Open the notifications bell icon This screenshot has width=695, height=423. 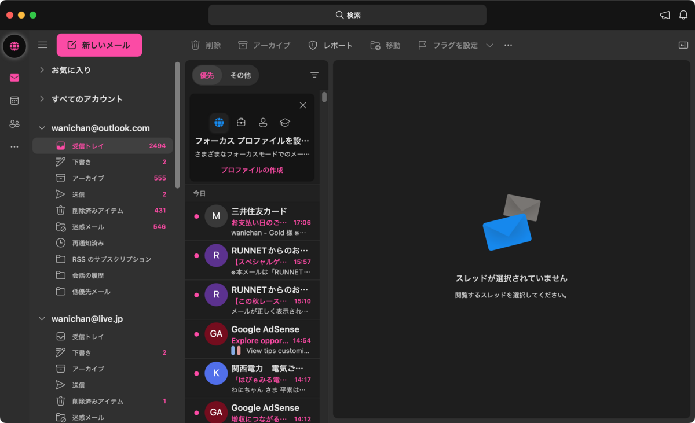click(x=683, y=15)
